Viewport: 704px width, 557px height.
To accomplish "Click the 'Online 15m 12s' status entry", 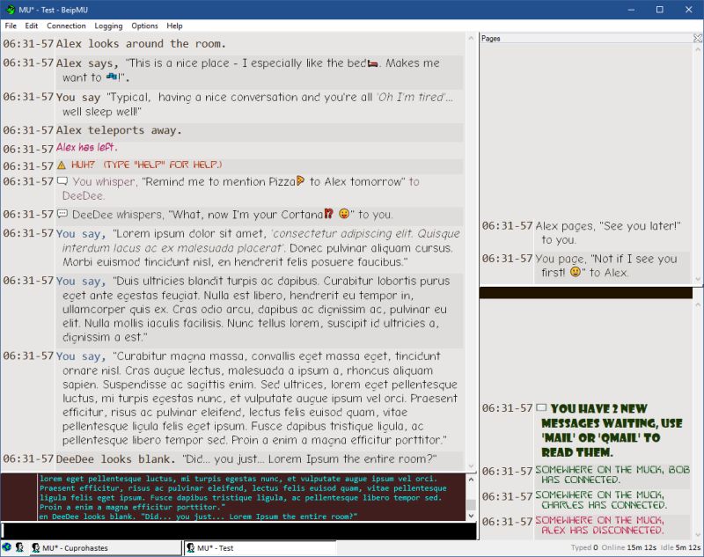I will (629, 547).
